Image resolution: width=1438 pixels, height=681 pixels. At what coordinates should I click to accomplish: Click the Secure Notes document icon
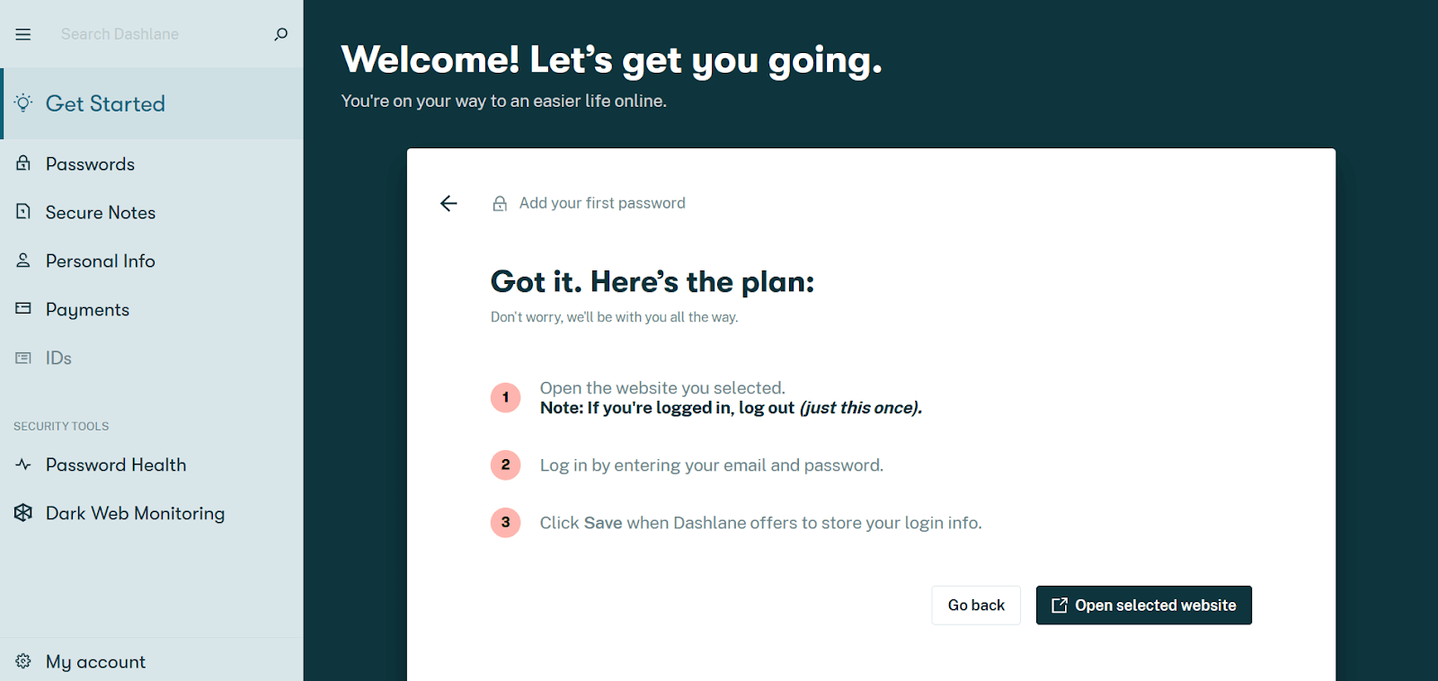(x=23, y=212)
